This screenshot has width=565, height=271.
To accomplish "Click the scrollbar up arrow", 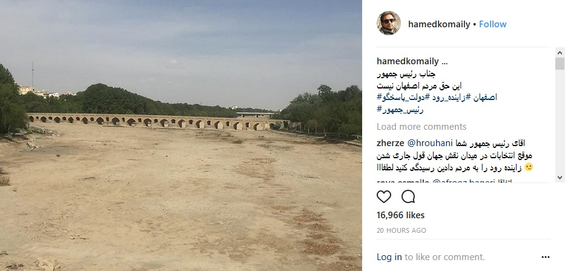I will click(x=560, y=53).
